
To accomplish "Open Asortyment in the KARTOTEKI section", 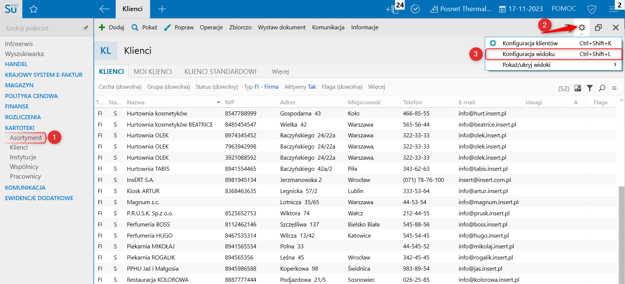I will pos(26,138).
